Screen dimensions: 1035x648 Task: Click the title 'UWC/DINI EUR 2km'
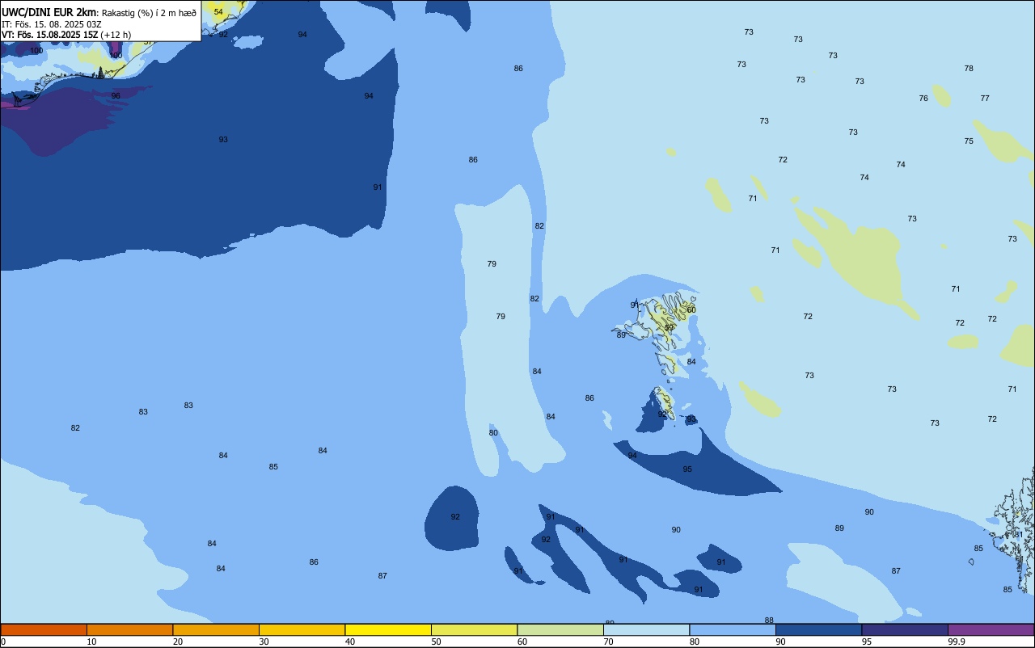49,12
